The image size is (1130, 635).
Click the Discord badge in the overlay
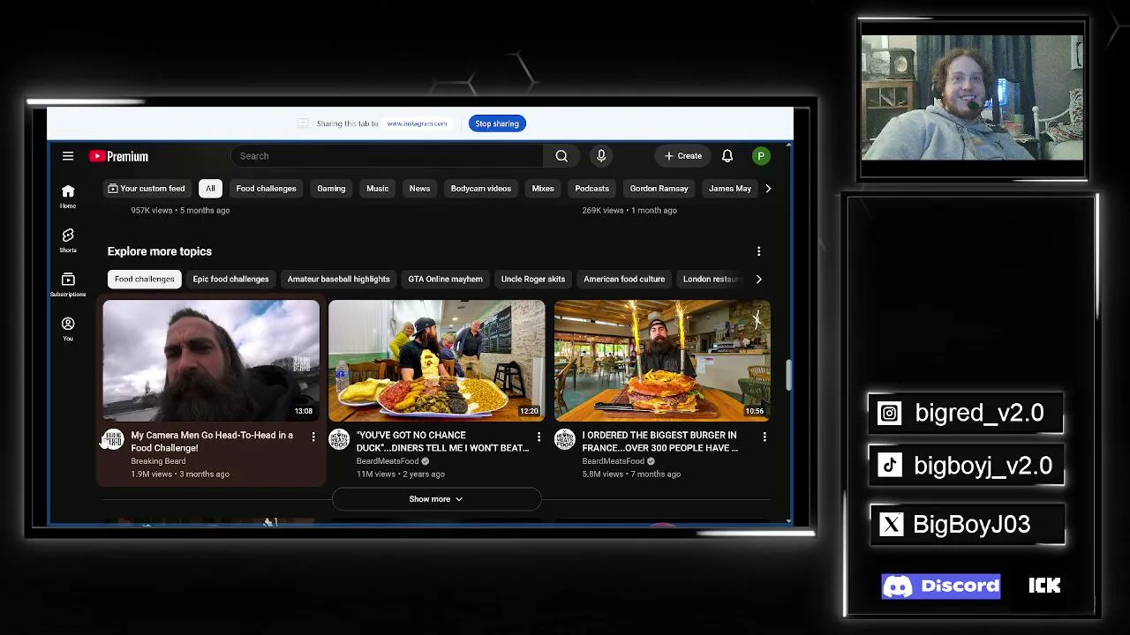pyautogui.click(x=941, y=586)
